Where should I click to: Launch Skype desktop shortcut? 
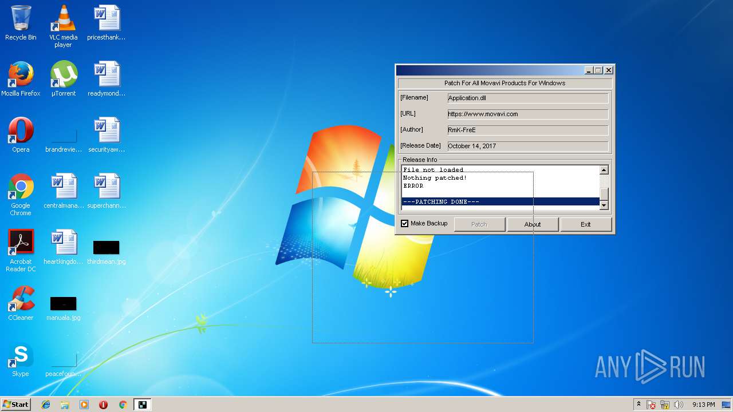point(21,359)
